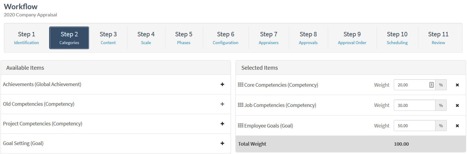The image size is (467, 154).
Task: Add Project Competencies using its plus icon
Action: [222, 124]
